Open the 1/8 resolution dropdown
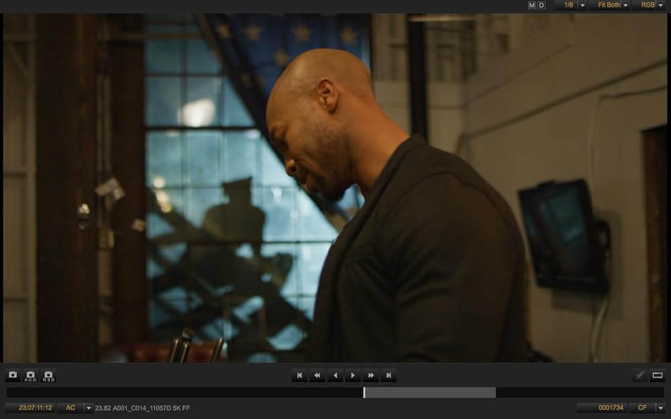This screenshot has width=671, height=419. (582, 5)
